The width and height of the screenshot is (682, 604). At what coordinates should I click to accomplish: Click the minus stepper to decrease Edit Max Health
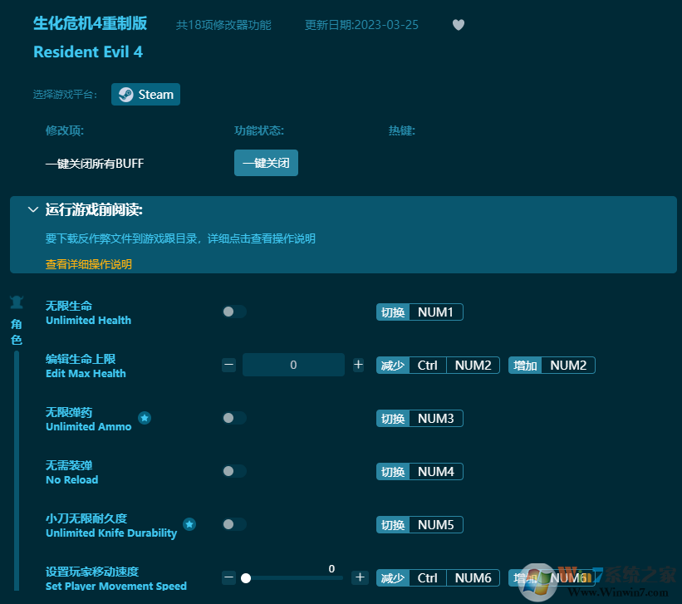coord(228,365)
